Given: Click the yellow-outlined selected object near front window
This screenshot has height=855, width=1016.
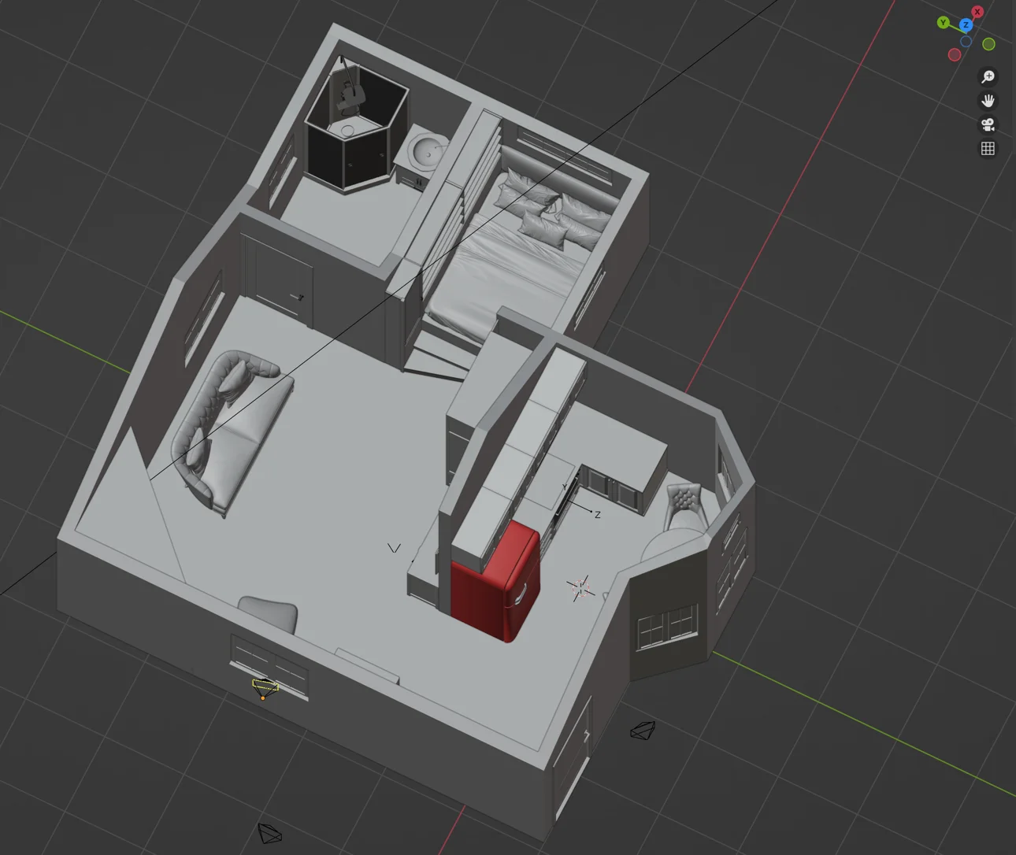Looking at the screenshot, I should pyautogui.click(x=265, y=687).
